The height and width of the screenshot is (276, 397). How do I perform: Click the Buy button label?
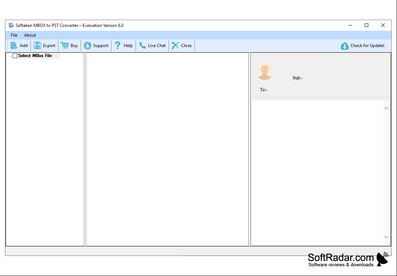[x=74, y=46]
